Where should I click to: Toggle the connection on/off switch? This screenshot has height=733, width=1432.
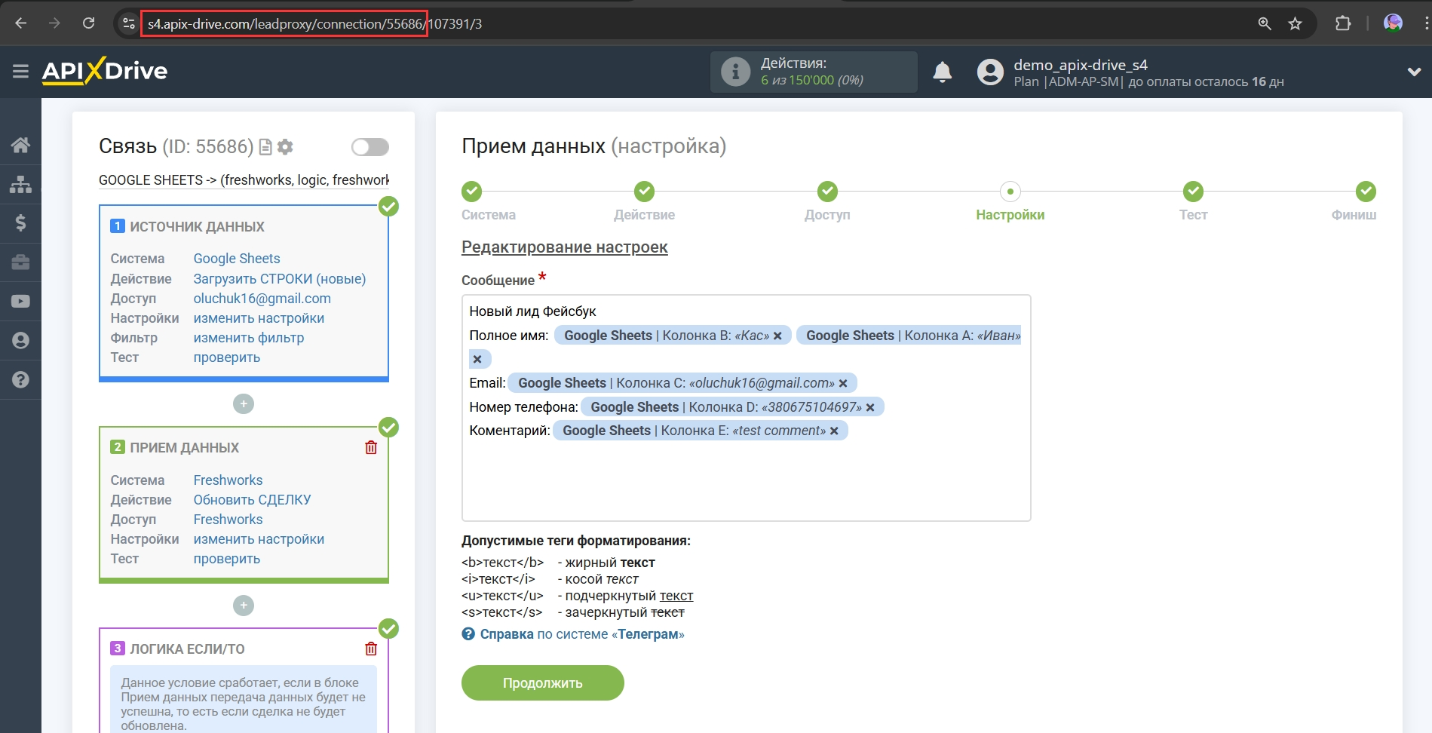tap(369, 147)
